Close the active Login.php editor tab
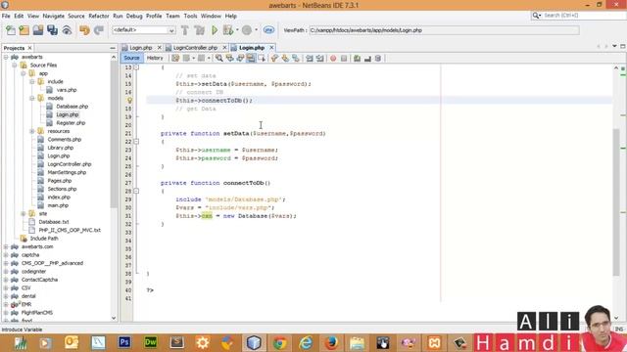627x352 pixels. pos(271,48)
